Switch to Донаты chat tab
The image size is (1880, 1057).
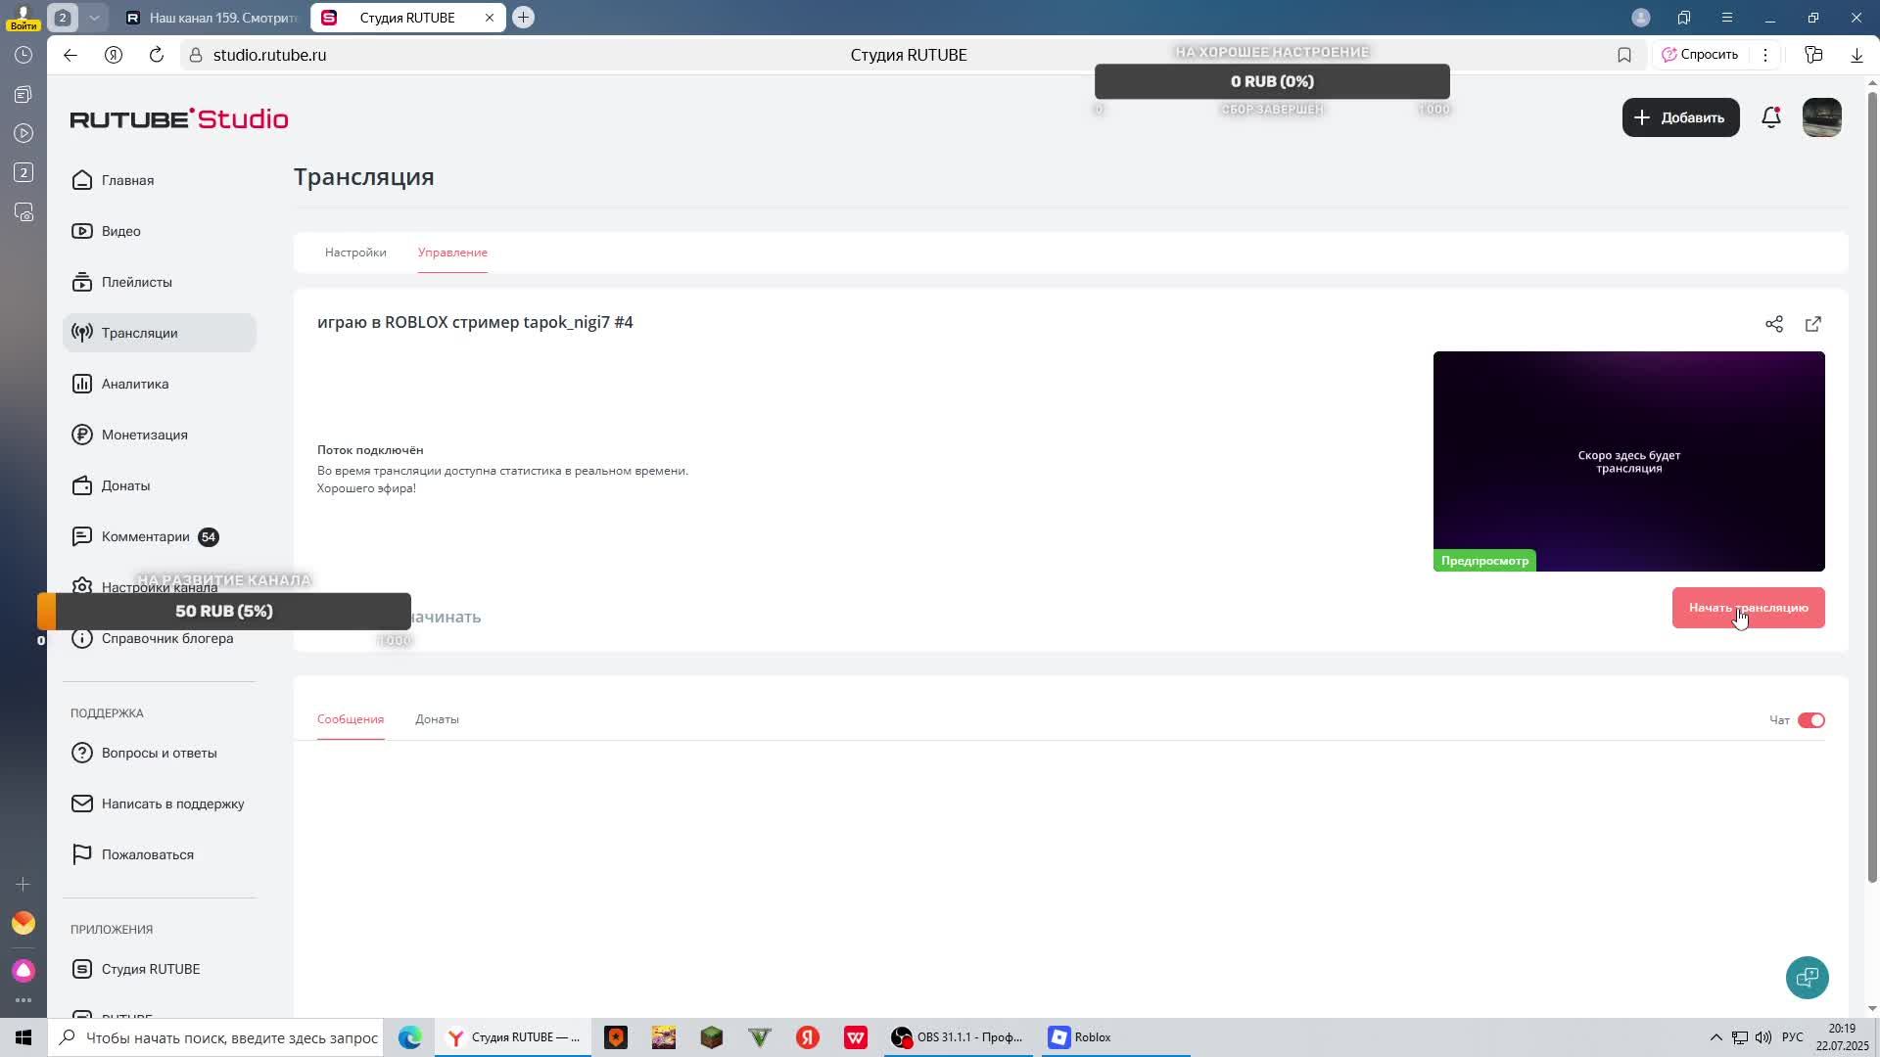[437, 719]
